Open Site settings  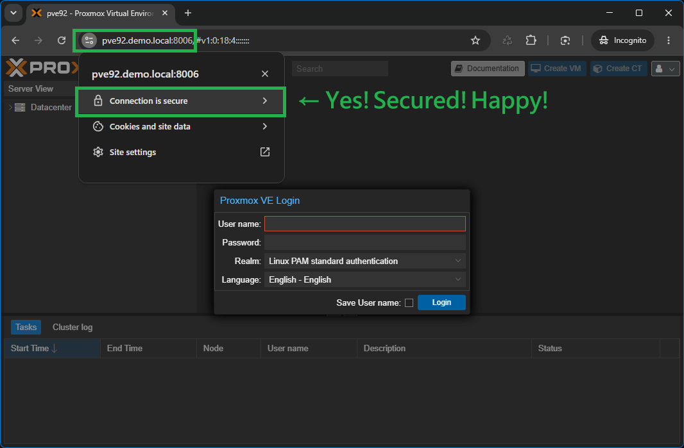[x=181, y=152]
